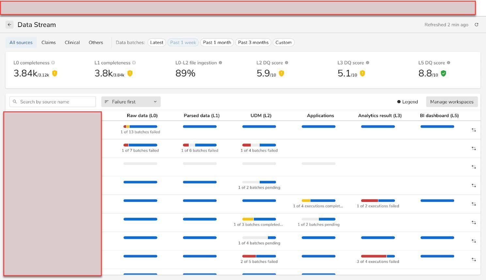Open lineage icon for row with 1 of 4 executions completed
The image size is (486, 280).
coord(474,204)
